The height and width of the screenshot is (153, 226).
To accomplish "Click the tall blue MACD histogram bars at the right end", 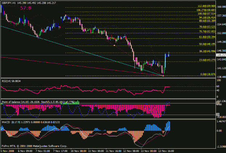I will (168, 126).
